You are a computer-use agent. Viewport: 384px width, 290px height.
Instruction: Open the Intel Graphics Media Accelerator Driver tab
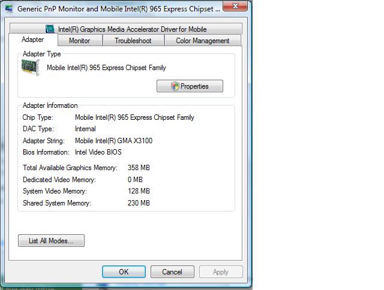tap(126, 29)
